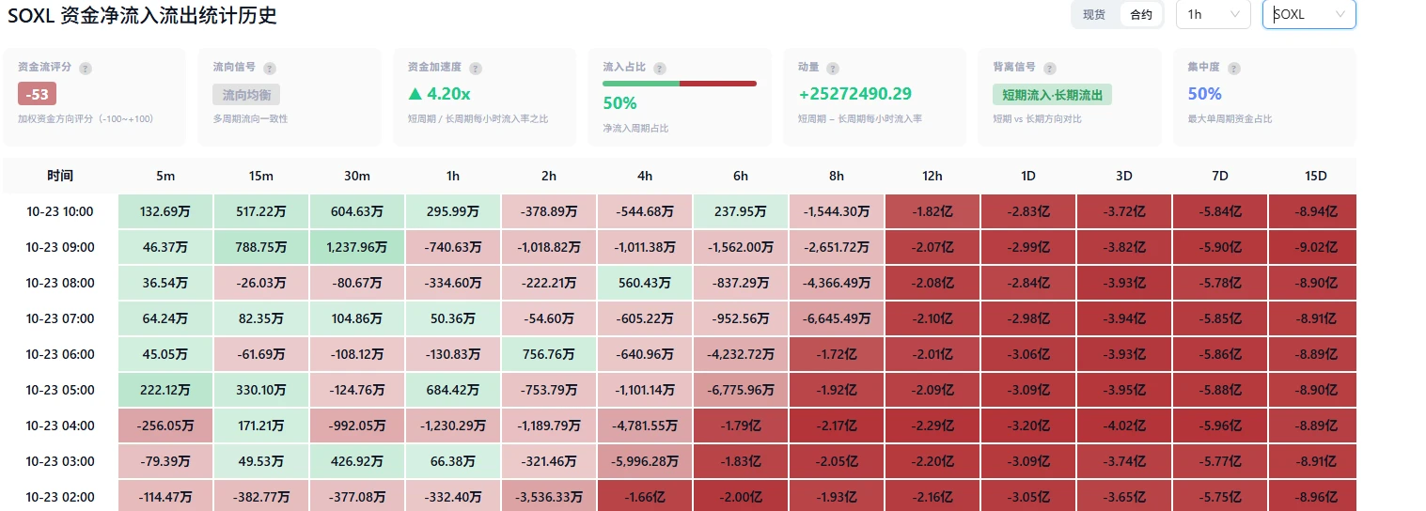The image size is (1426, 511).
Task: Click the 时间 column header
Action: (60, 176)
